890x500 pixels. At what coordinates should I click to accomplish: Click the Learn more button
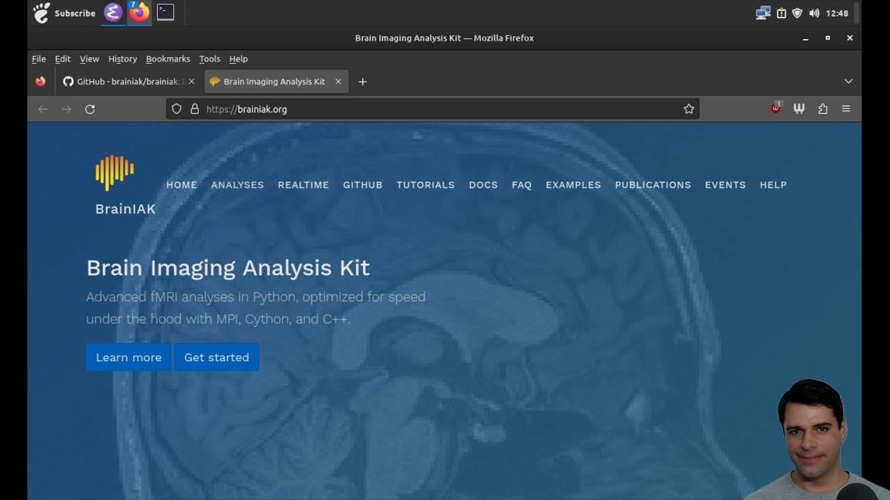129,357
